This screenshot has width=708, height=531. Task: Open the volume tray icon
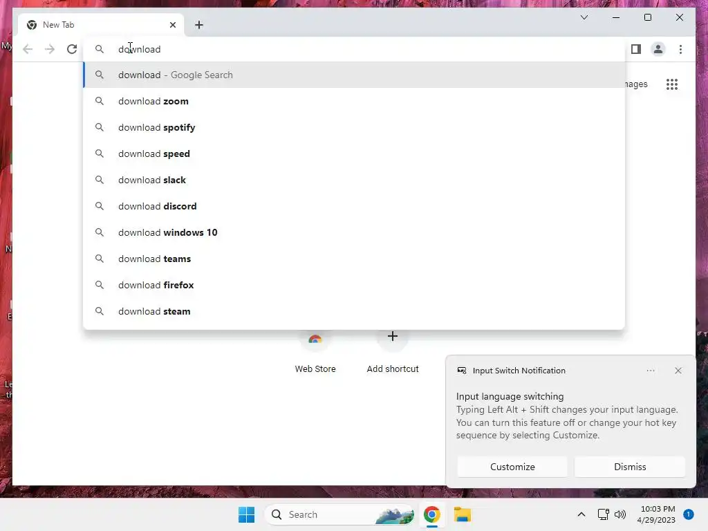620,514
